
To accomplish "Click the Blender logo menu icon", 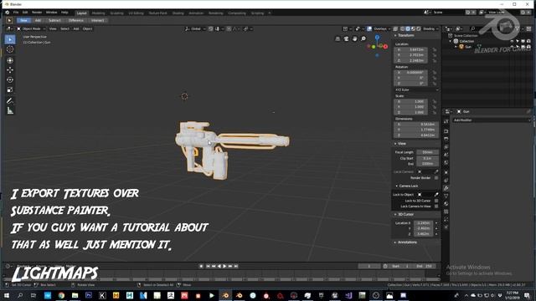I will tap(8, 13).
